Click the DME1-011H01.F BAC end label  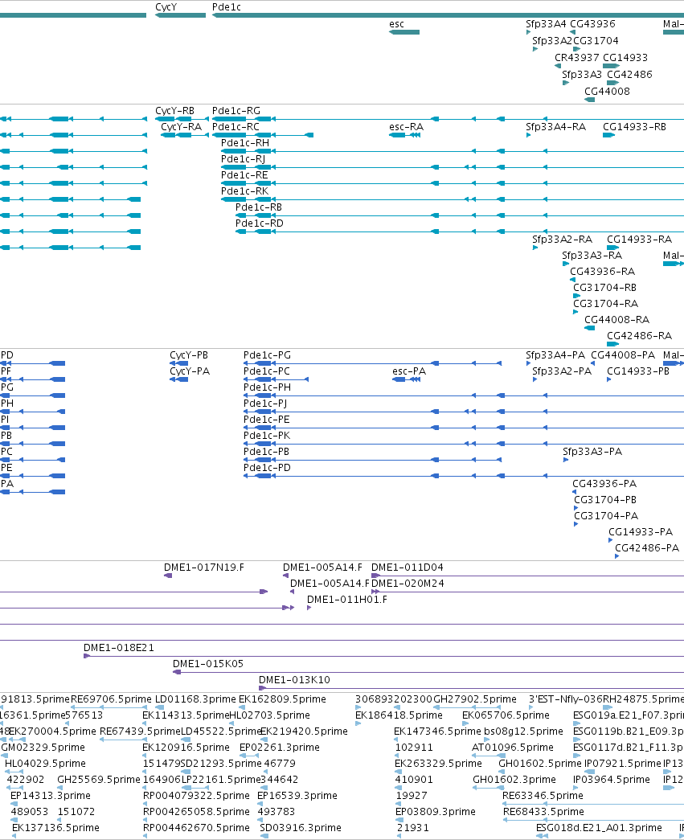pyautogui.click(x=347, y=600)
